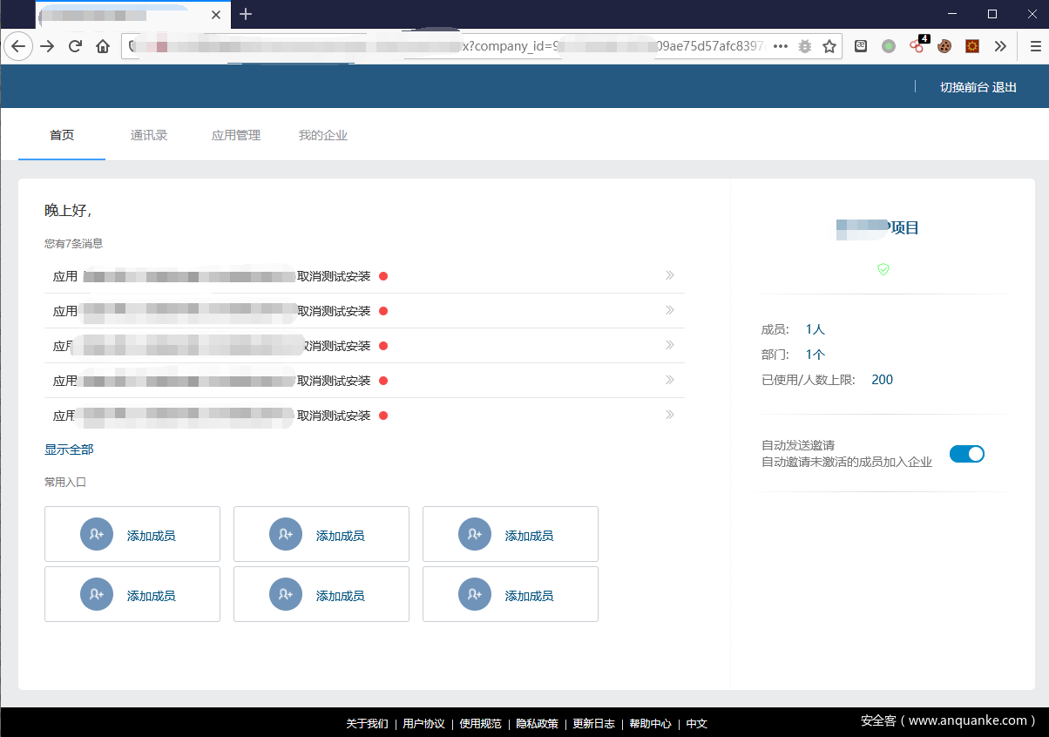Show more extensions via the overflow chevron
The height and width of the screenshot is (737, 1049).
tap(999, 46)
